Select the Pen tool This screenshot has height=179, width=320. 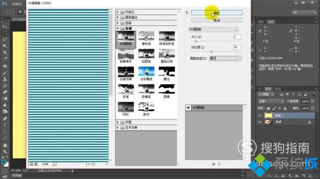click(5, 119)
